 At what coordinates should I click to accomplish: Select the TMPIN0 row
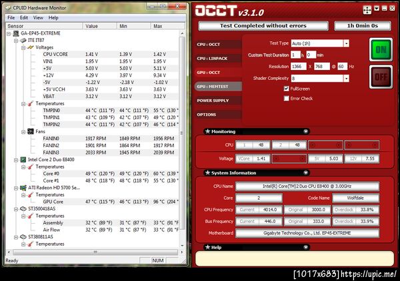pos(110,111)
